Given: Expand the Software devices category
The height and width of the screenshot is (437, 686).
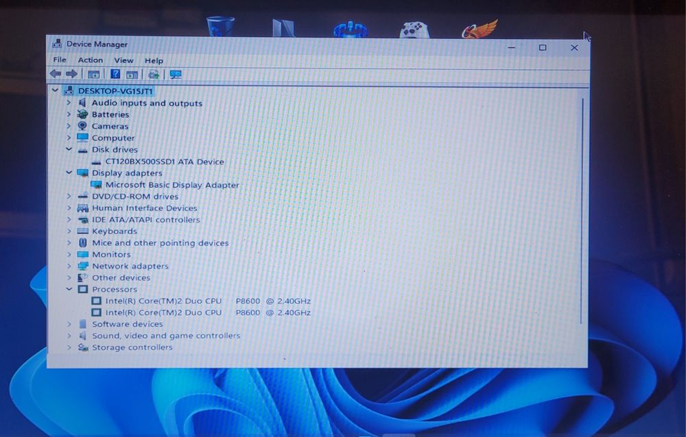Looking at the screenshot, I should pos(69,324).
